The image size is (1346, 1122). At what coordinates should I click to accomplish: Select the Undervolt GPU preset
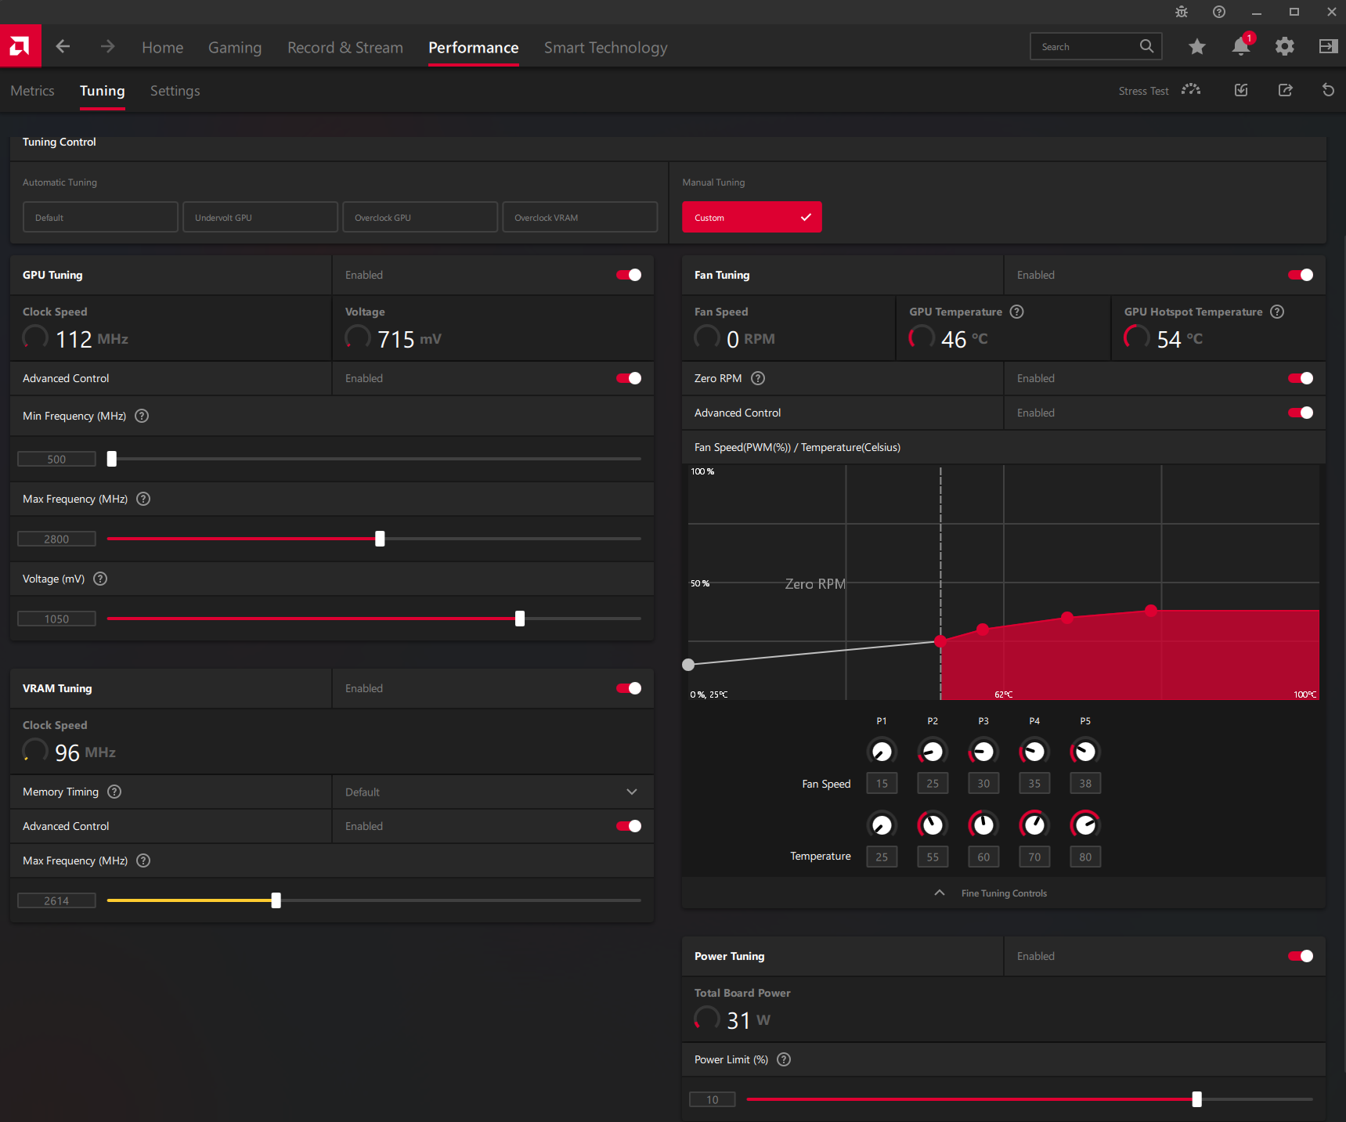click(x=261, y=217)
